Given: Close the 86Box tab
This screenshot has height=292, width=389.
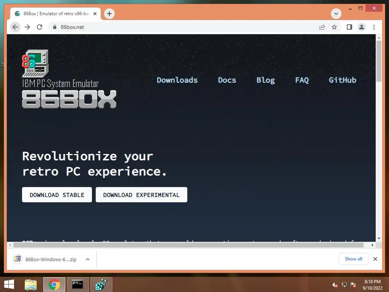Looking at the screenshot, I should 95,14.
